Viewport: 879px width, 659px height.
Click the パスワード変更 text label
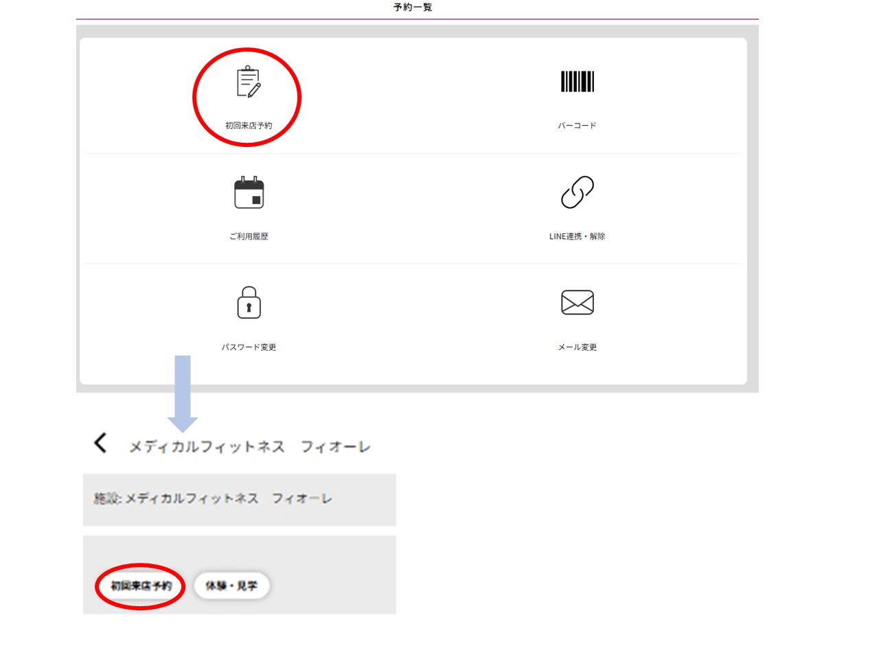pyautogui.click(x=249, y=347)
